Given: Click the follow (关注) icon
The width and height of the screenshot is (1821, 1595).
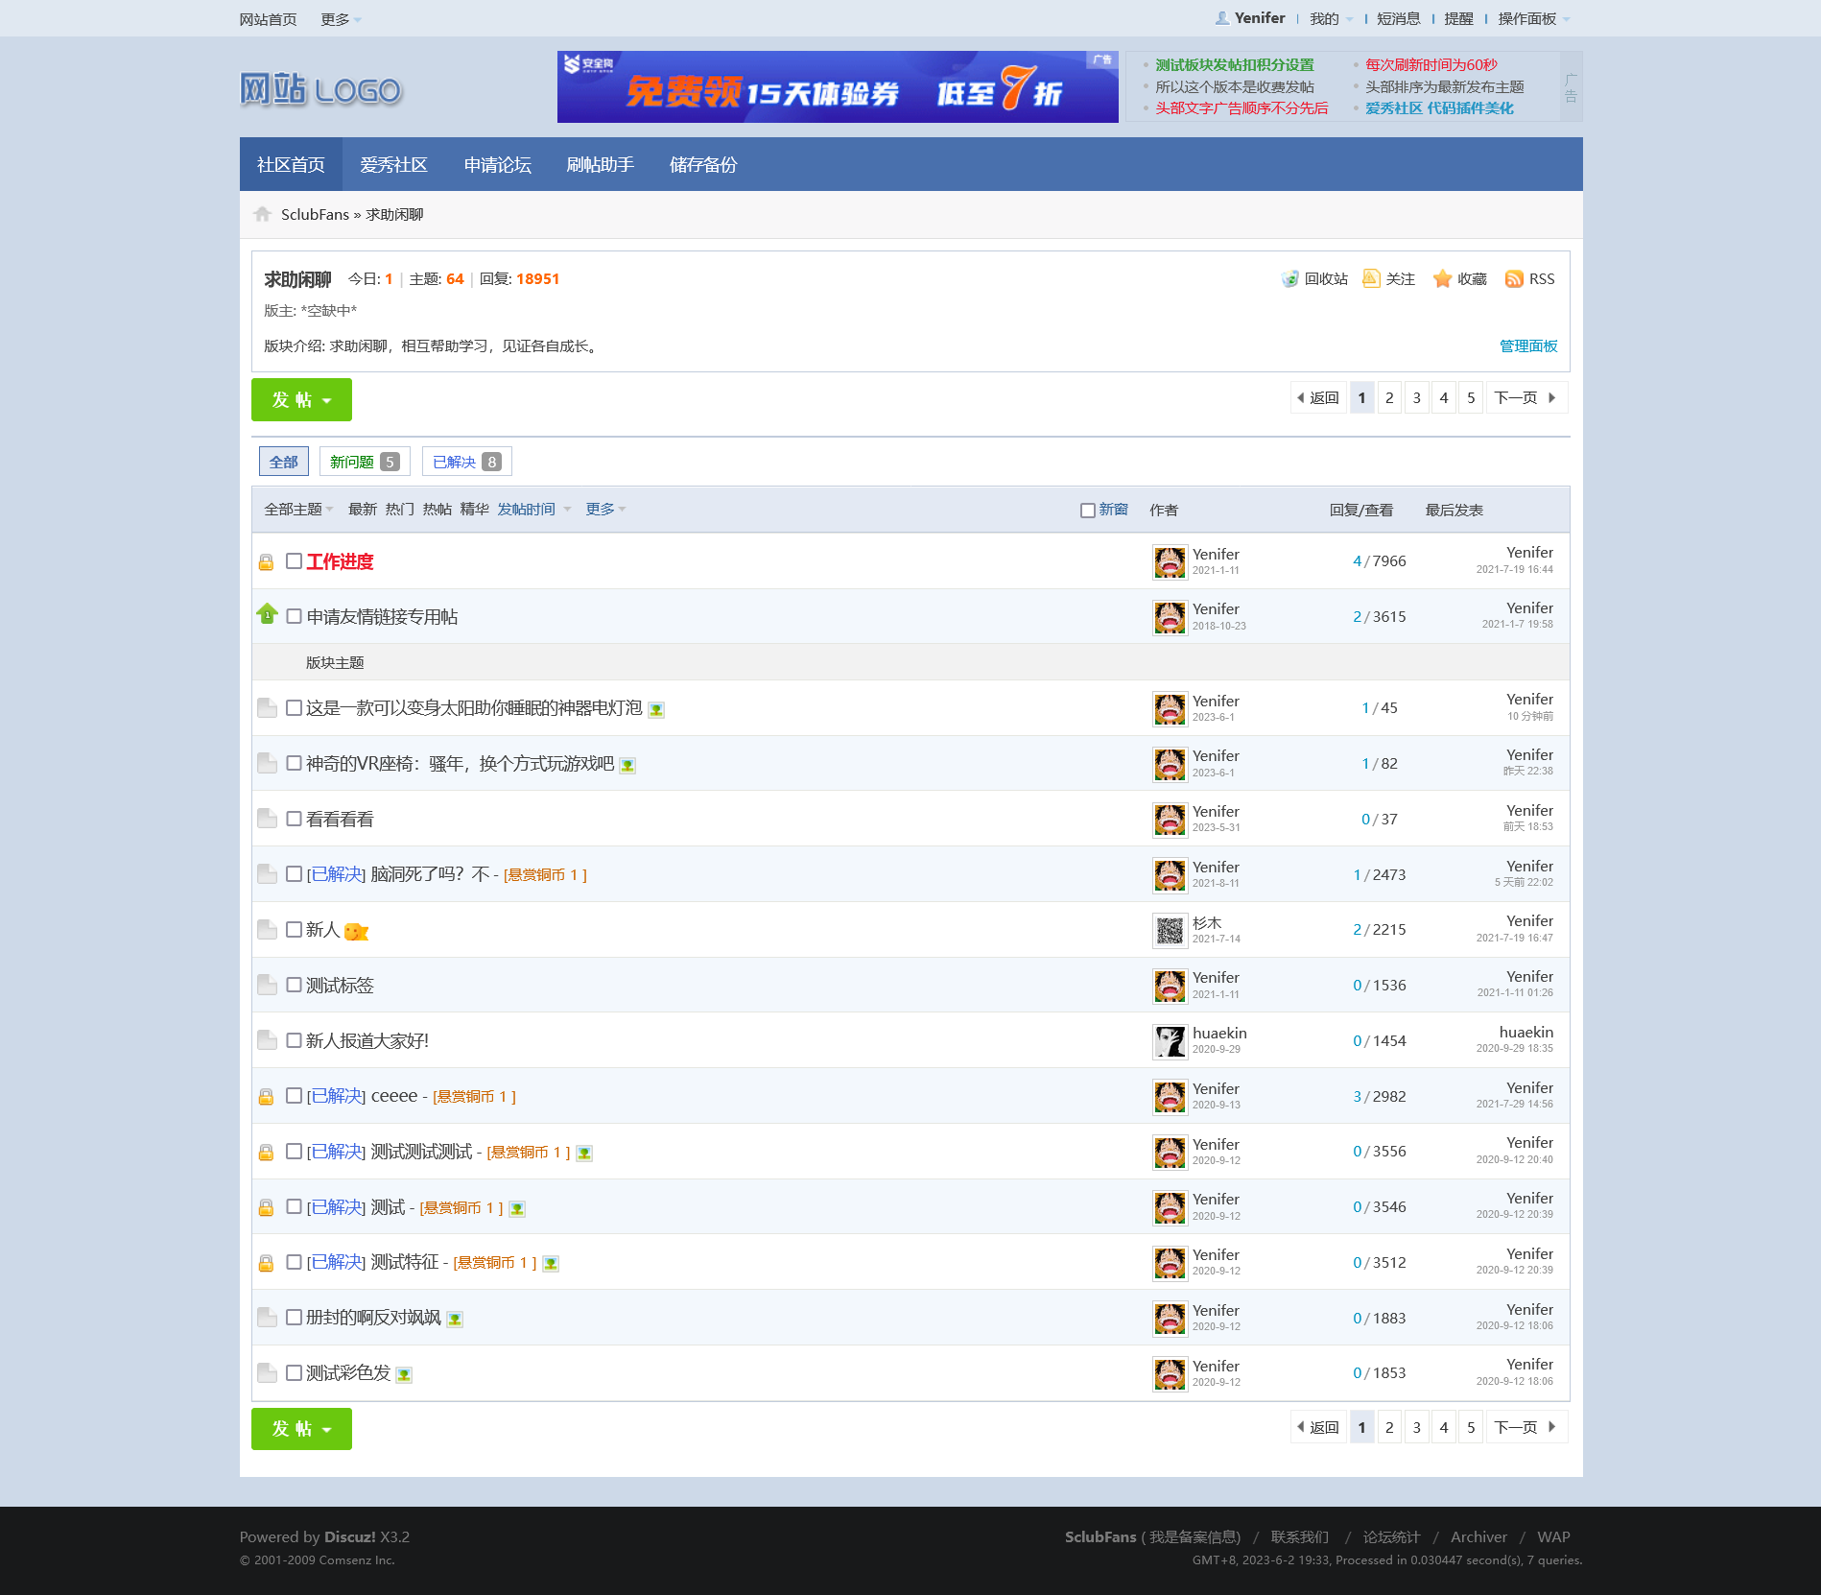Looking at the screenshot, I should pos(1371,278).
